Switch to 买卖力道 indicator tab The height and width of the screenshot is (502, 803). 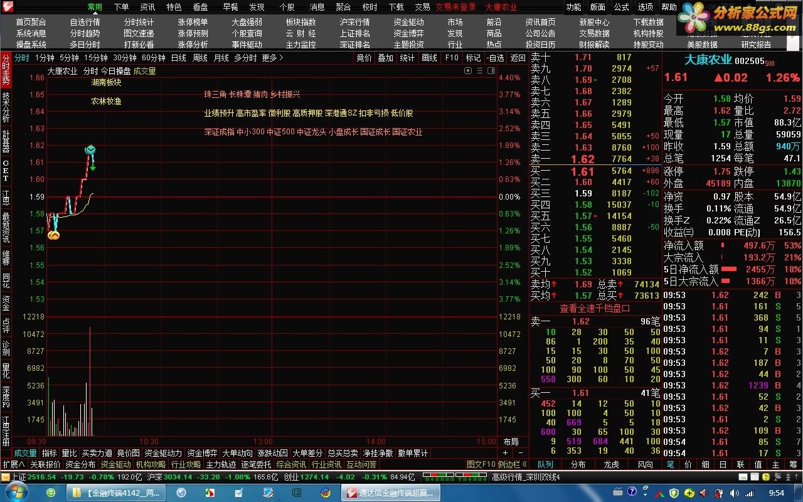(97, 453)
